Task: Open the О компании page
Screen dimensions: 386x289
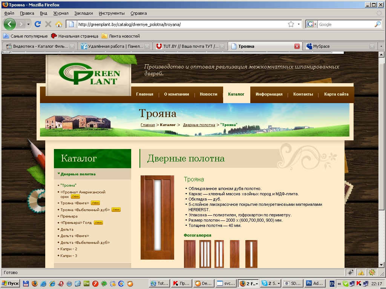Action: tap(176, 94)
